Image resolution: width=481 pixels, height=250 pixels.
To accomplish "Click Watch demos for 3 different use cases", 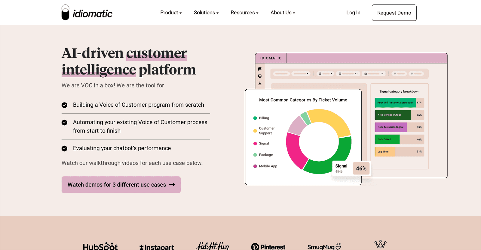I will [121, 185].
